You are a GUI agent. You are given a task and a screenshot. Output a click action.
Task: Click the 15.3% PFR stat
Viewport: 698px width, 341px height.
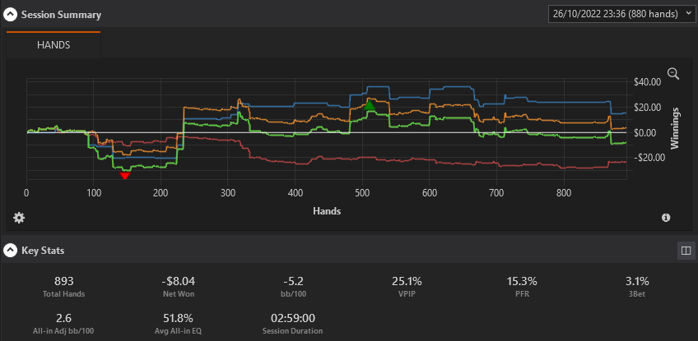pyautogui.click(x=522, y=287)
